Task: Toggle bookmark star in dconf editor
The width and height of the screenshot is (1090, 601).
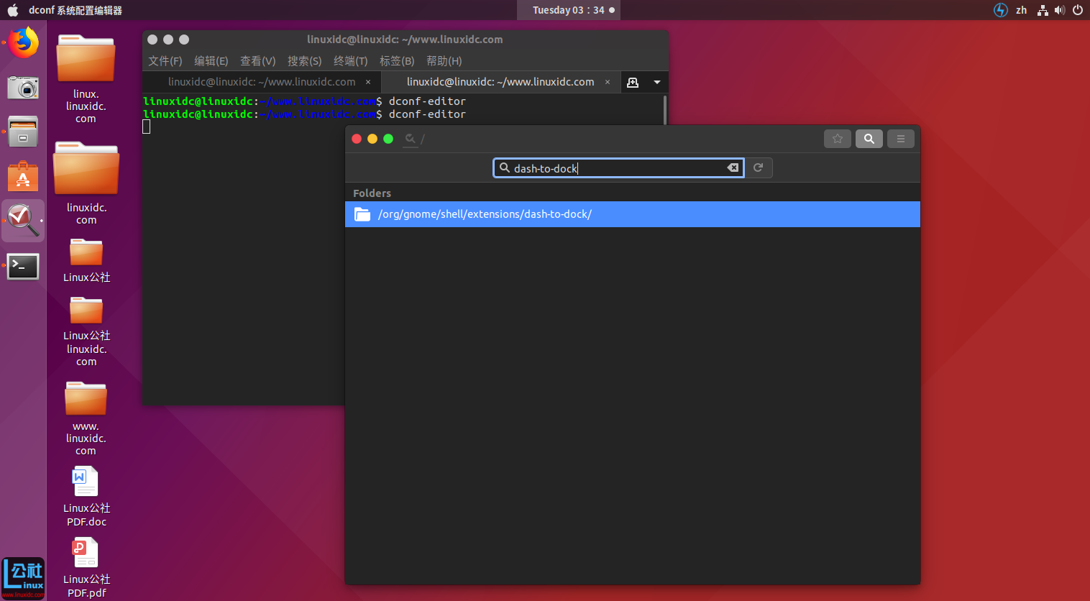Action: (x=838, y=139)
